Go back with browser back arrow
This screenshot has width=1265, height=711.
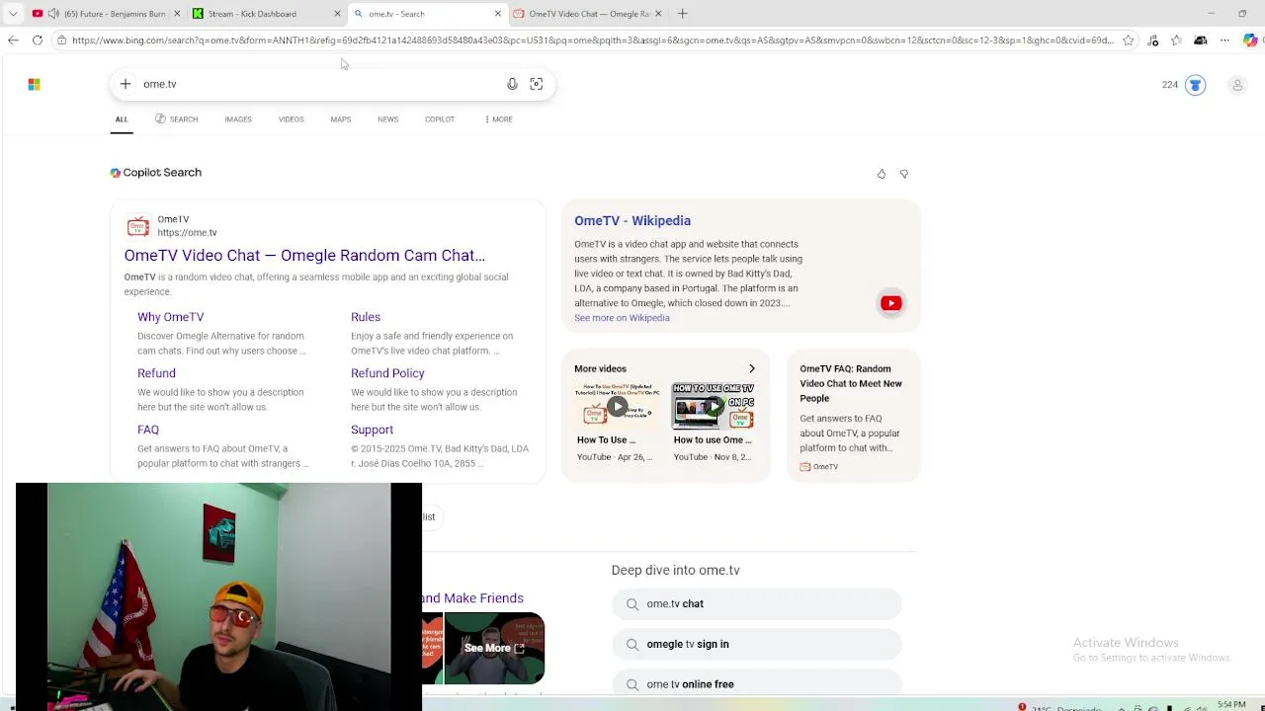(x=13, y=40)
